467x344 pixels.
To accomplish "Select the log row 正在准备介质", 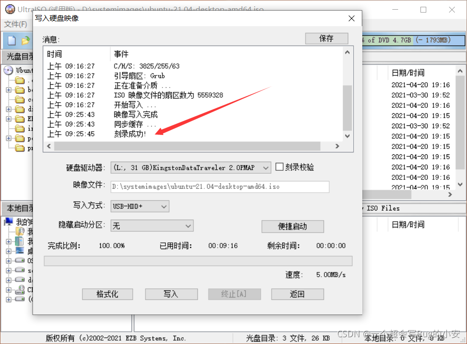I will point(193,86).
